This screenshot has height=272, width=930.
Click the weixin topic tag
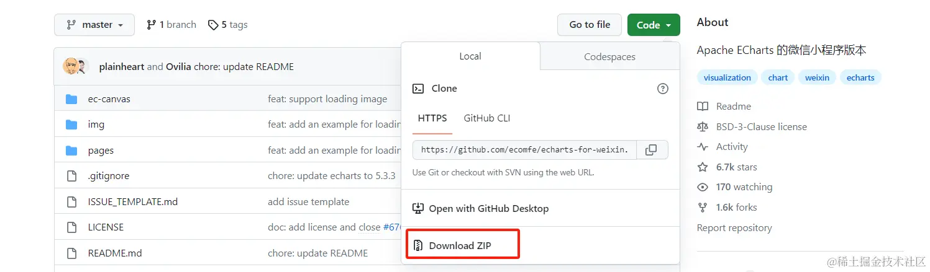pyautogui.click(x=817, y=77)
